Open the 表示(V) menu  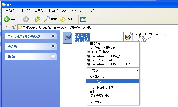pyautogui.click(x=39, y=11)
